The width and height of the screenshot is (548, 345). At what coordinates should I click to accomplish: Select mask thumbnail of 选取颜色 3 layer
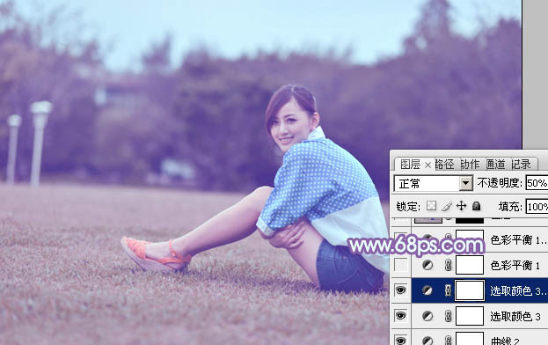tap(470, 316)
